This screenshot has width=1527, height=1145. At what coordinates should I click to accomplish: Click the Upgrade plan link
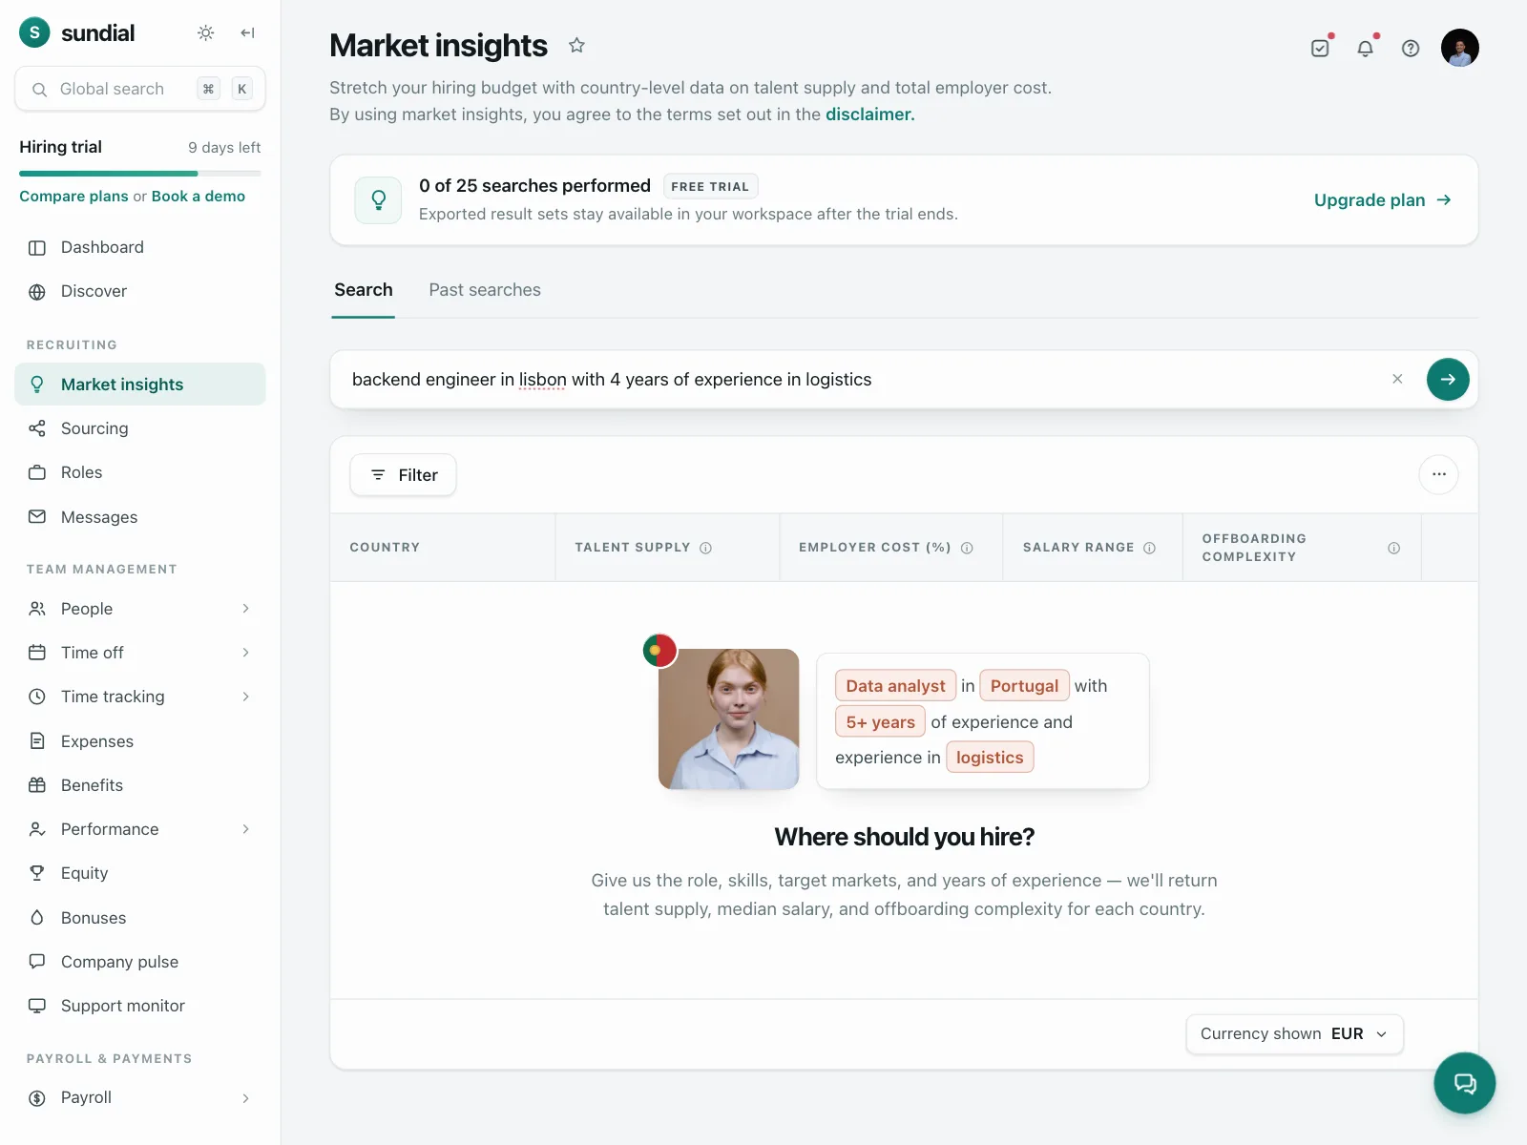coord(1382,200)
